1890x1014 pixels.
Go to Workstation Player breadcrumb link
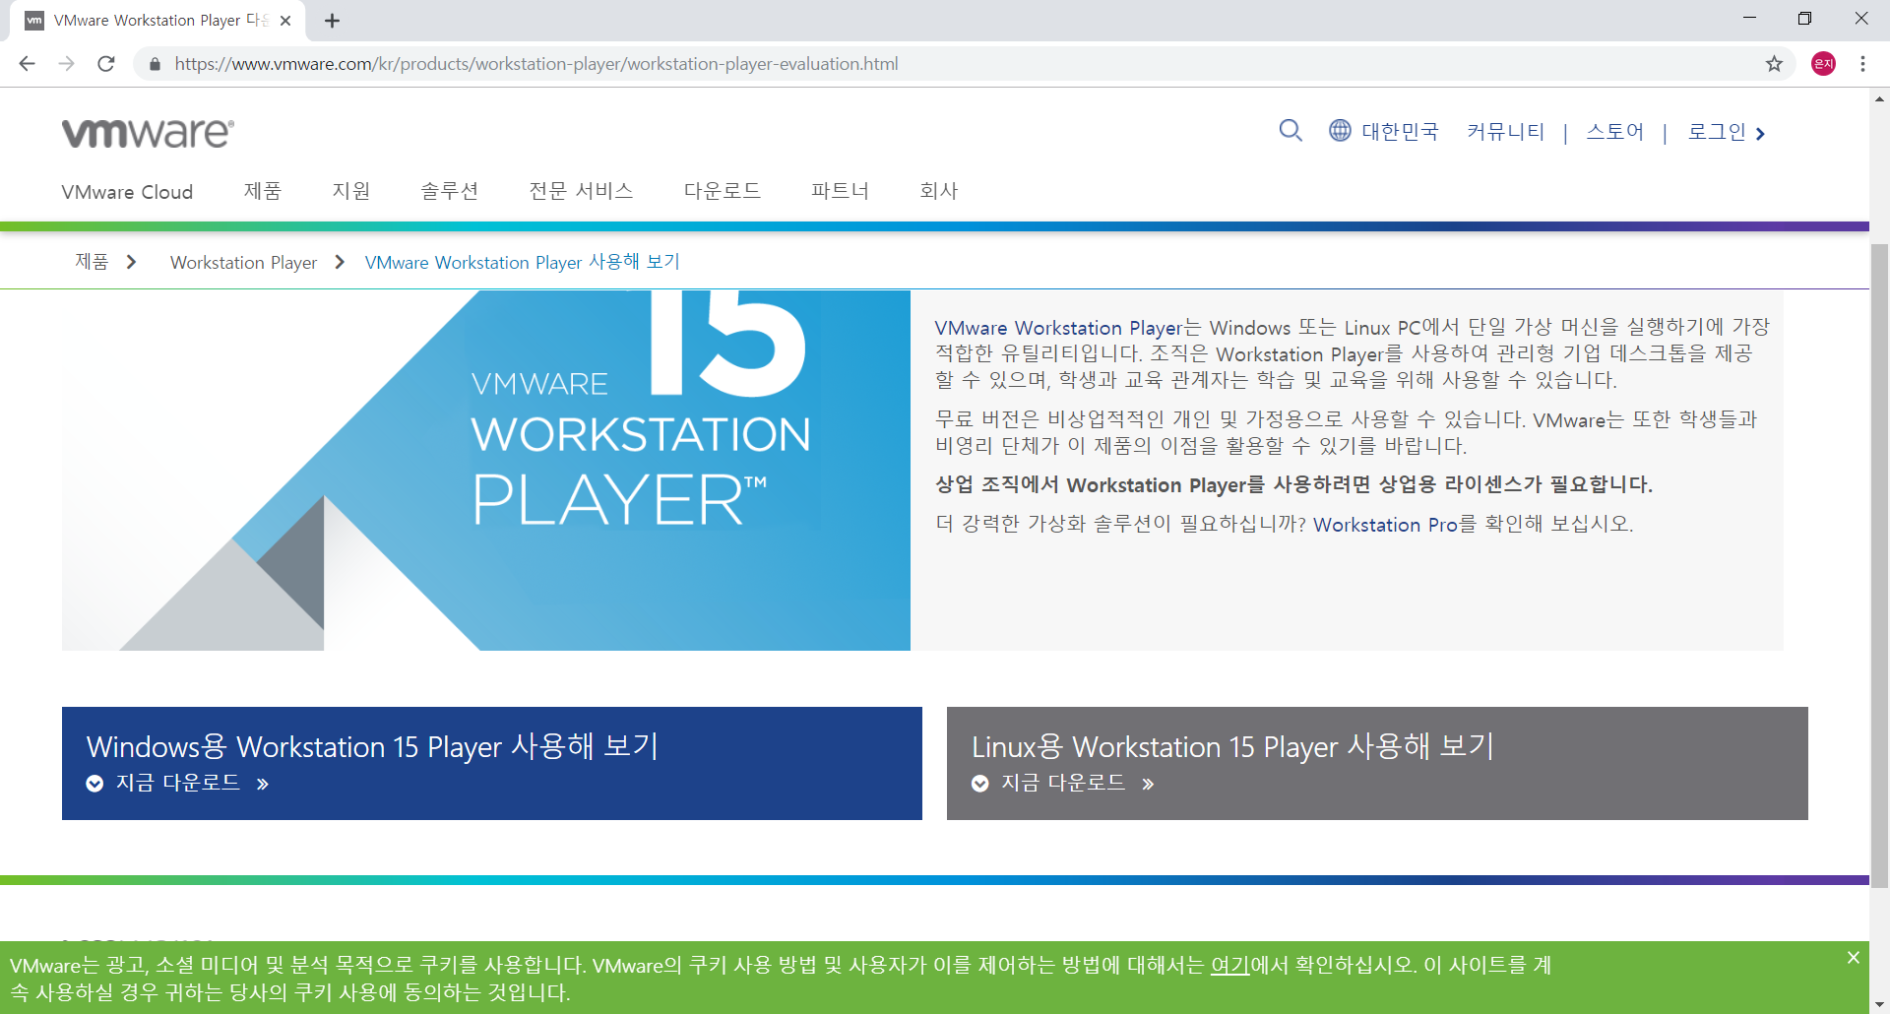click(243, 263)
